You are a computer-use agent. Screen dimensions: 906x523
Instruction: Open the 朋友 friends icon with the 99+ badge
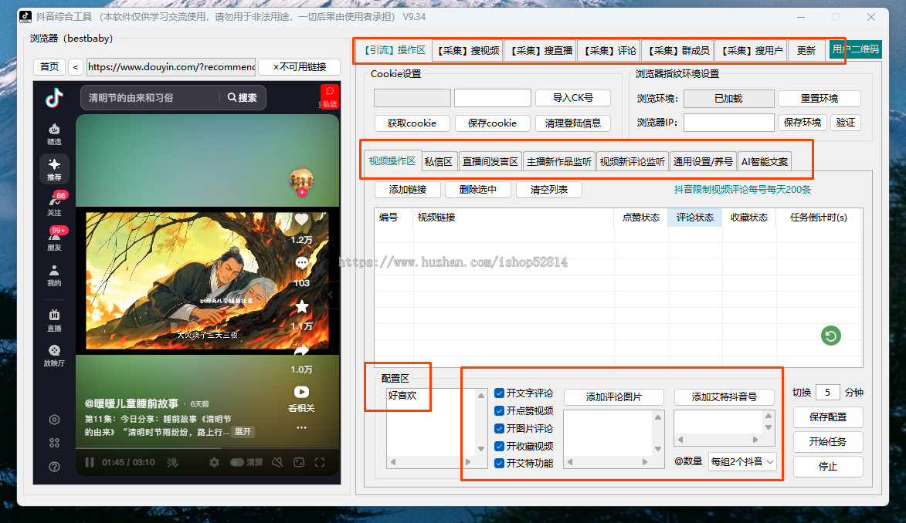click(54, 238)
